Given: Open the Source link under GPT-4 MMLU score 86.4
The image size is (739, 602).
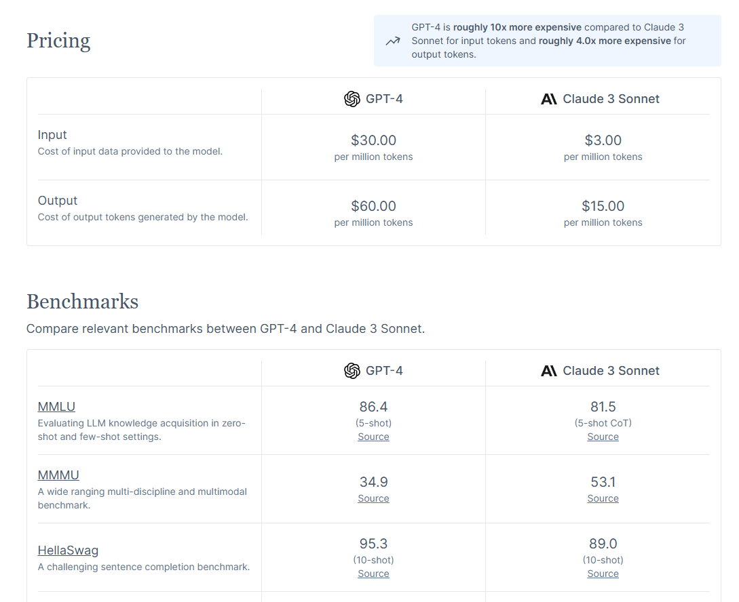Looking at the screenshot, I should click(x=373, y=437).
